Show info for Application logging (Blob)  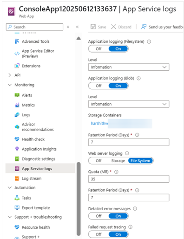(x=138, y=78)
